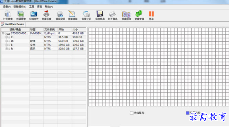Select the HardWare Device tab
Screen dimensions: 229x127
click(13, 24)
